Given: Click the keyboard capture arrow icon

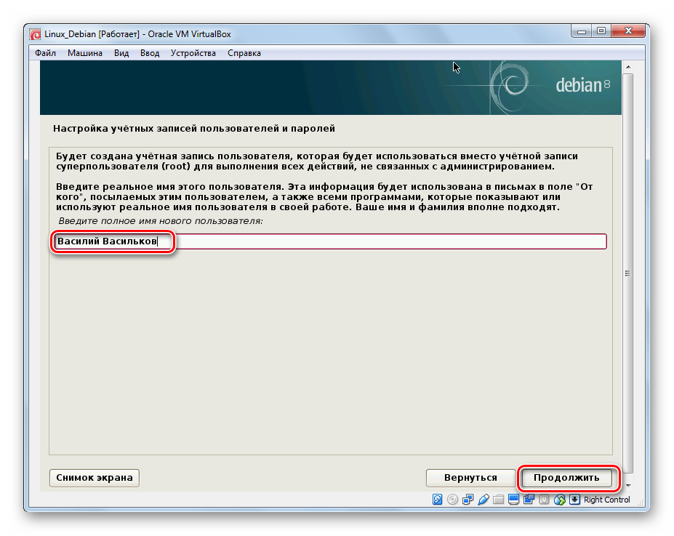Looking at the screenshot, I should pos(574,500).
